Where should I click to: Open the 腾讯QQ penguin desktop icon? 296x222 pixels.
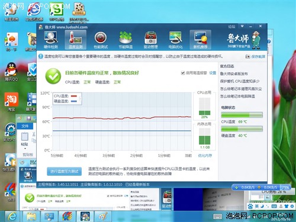coord(11,72)
